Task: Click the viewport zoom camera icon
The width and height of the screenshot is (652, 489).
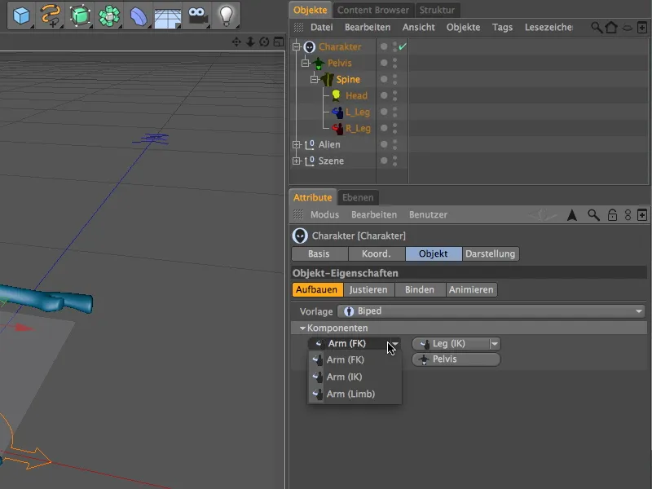Action: pyautogui.click(x=250, y=42)
